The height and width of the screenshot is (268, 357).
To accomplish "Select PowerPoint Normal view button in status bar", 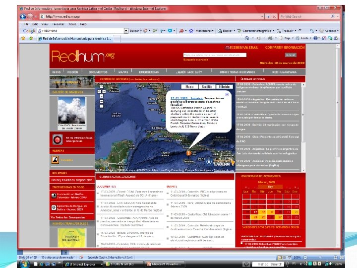I will tap(280, 257).
